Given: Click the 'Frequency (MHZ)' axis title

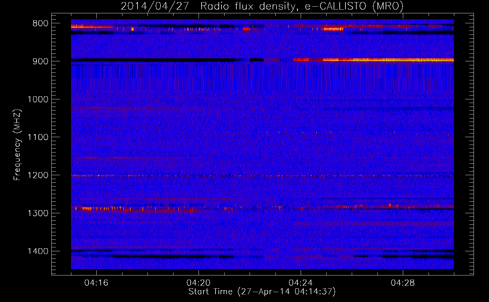Looking at the screenshot, I should pos(18,145).
